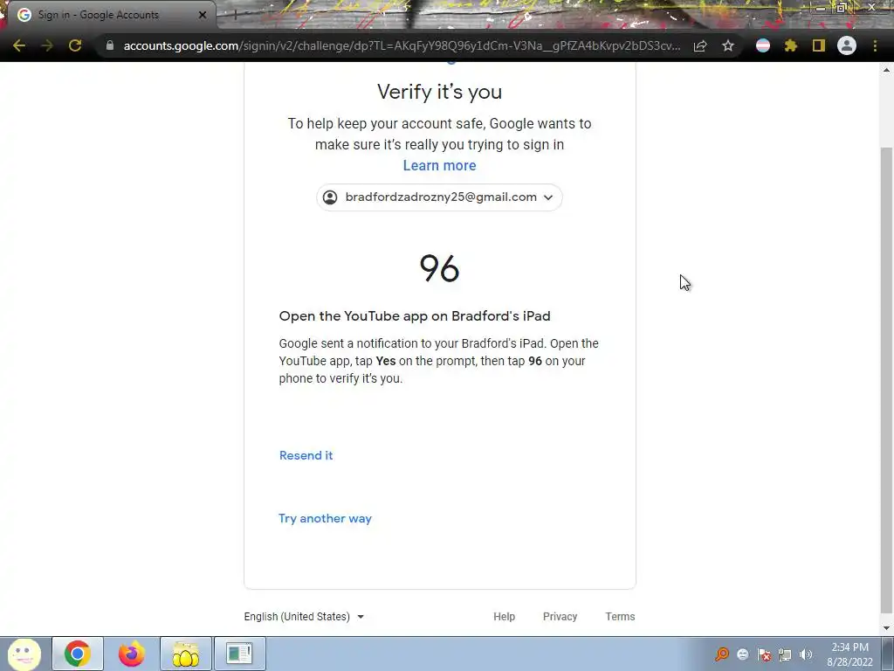894x671 pixels.
Task: Click the browser forward arrow
Action: 47,45
